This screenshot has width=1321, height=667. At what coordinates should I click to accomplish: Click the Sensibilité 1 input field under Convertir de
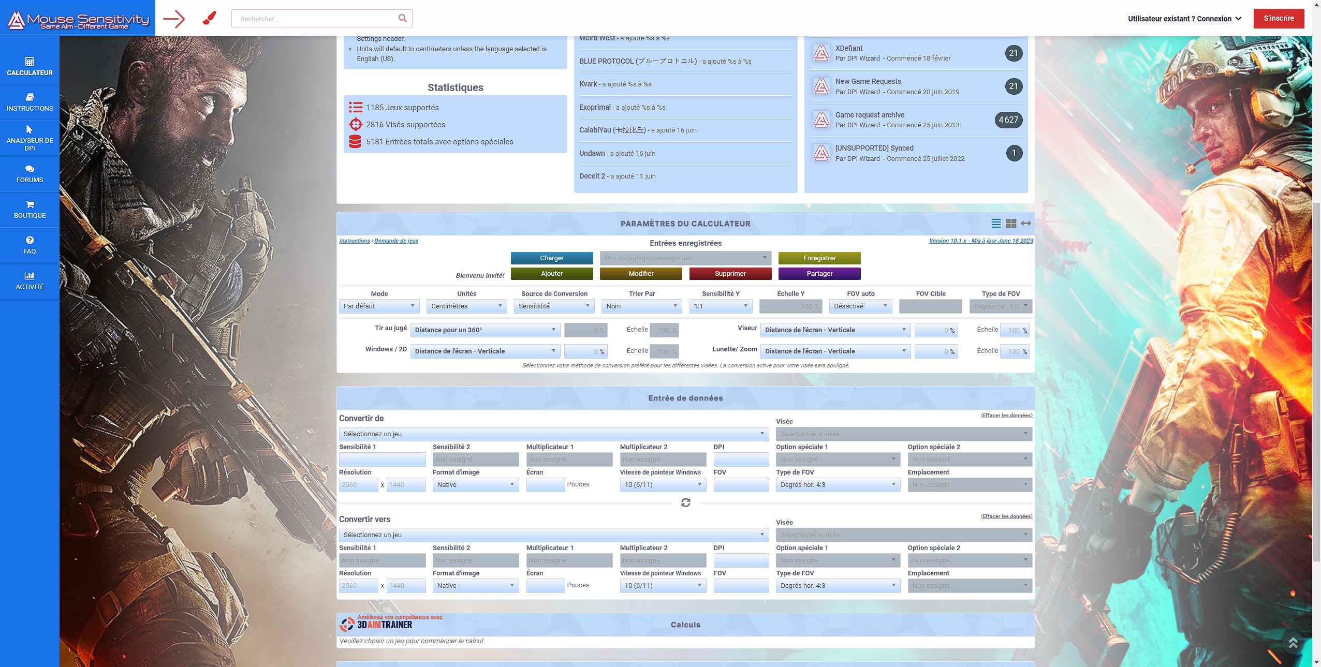point(382,459)
